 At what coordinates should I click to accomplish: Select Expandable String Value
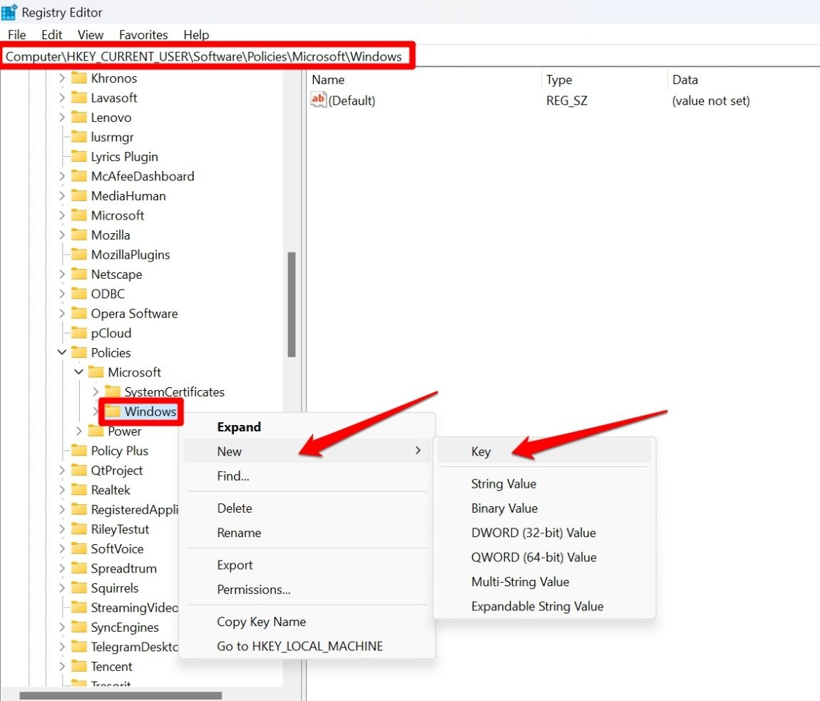(x=544, y=606)
